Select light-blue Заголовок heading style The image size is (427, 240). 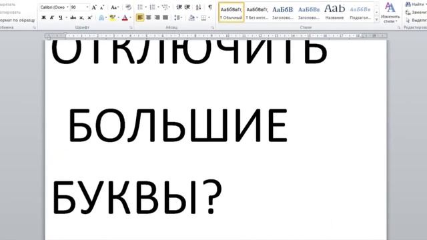pyautogui.click(x=308, y=12)
